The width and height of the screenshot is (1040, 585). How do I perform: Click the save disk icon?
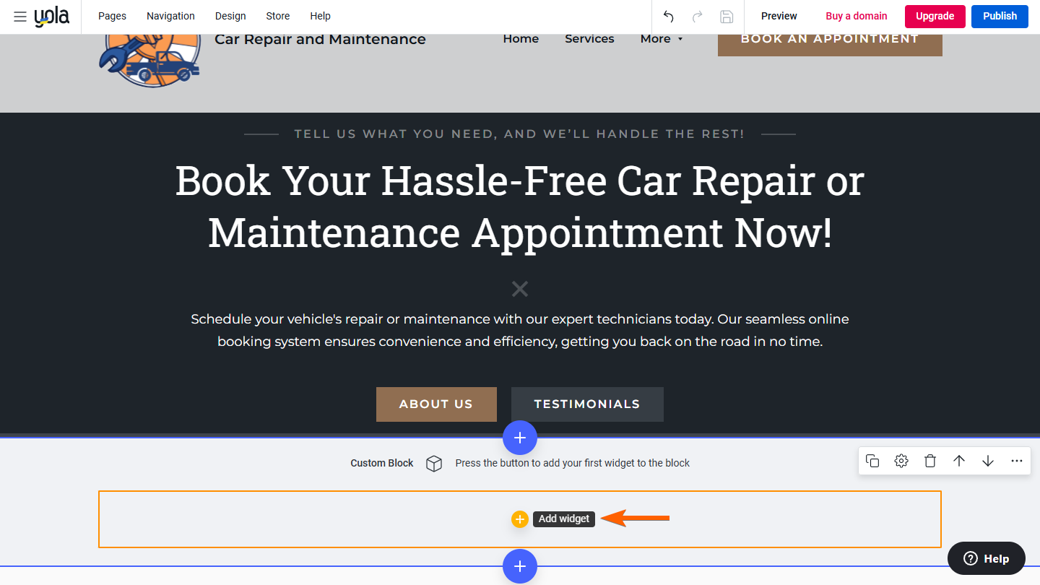coord(727,17)
